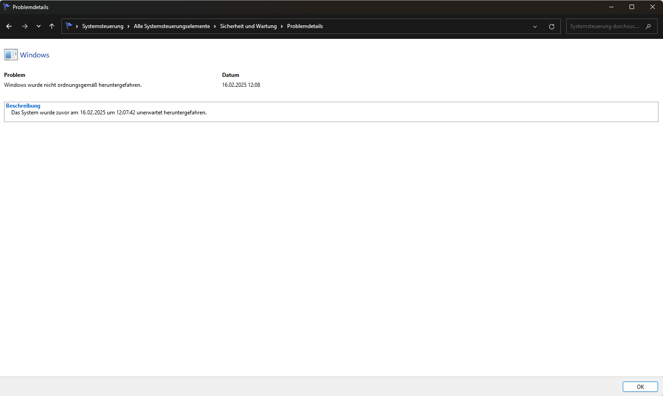
Task: Go up one level arrow
Action: pos(52,26)
